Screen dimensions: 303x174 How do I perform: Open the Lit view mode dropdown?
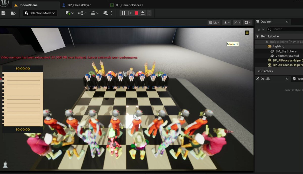pyautogui.click(x=214, y=22)
